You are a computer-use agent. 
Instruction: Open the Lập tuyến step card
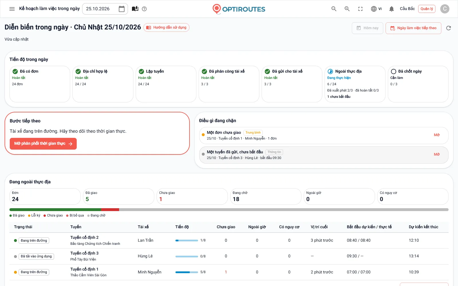166,84
